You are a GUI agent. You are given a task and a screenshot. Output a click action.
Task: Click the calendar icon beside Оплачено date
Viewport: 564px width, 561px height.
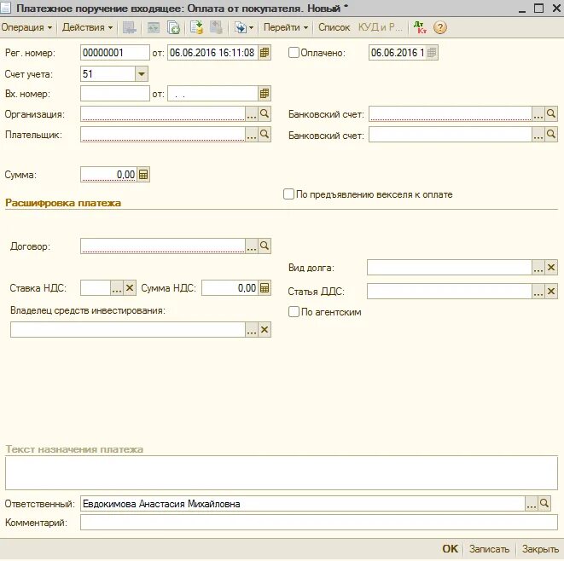pos(432,53)
